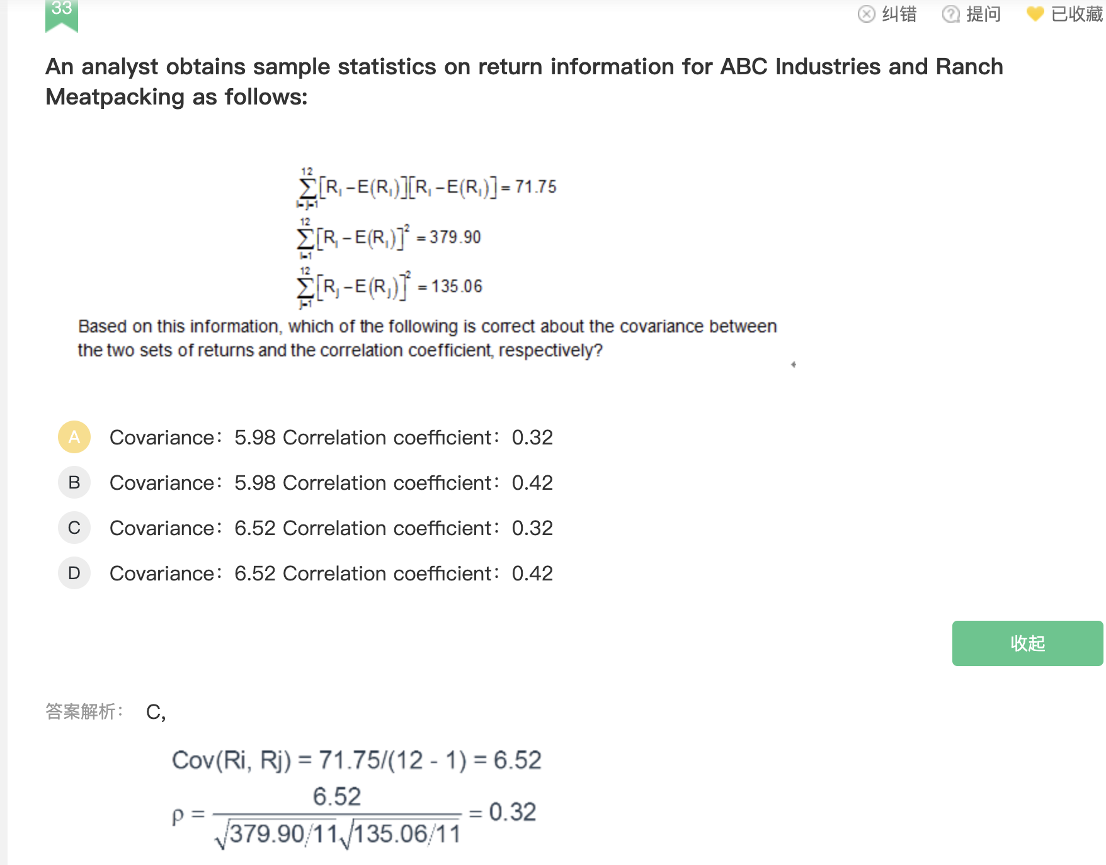This screenshot has height=865, width=1106.
Task: Click the 纠错 error-report circle-x icon
Action: (867, 14)
